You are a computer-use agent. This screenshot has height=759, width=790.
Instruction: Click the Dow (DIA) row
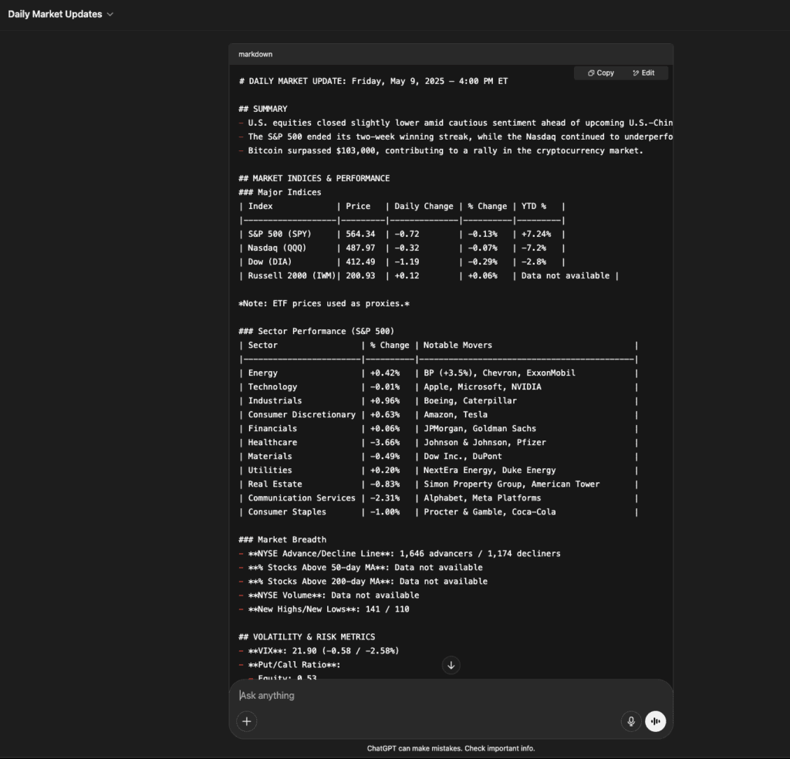[x=402, y=262]
